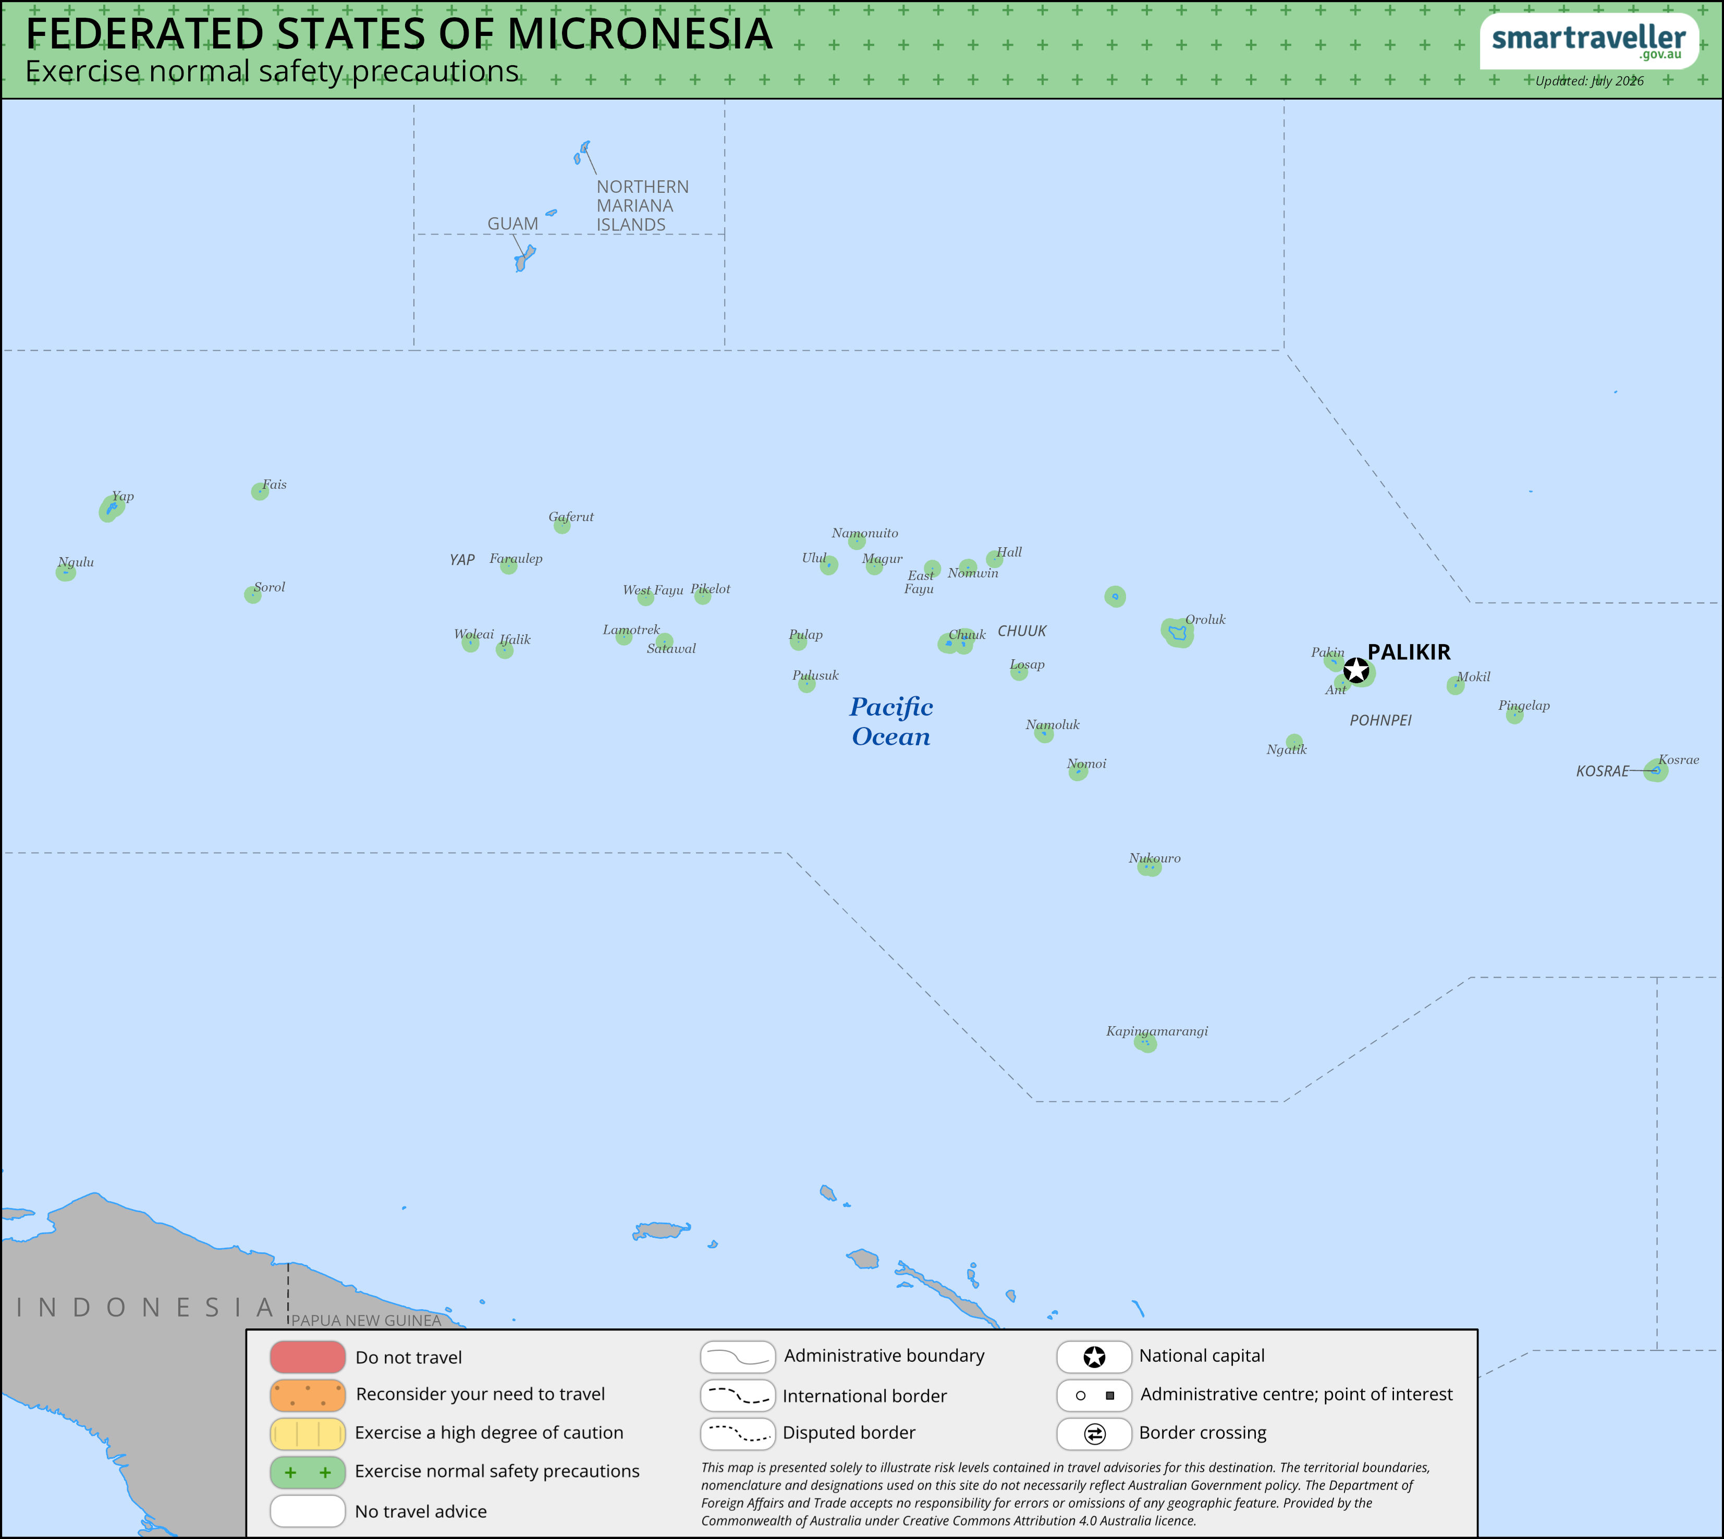
Task: Click the Exercise normal safety precautions subtitle
Action: coord(272,72)
